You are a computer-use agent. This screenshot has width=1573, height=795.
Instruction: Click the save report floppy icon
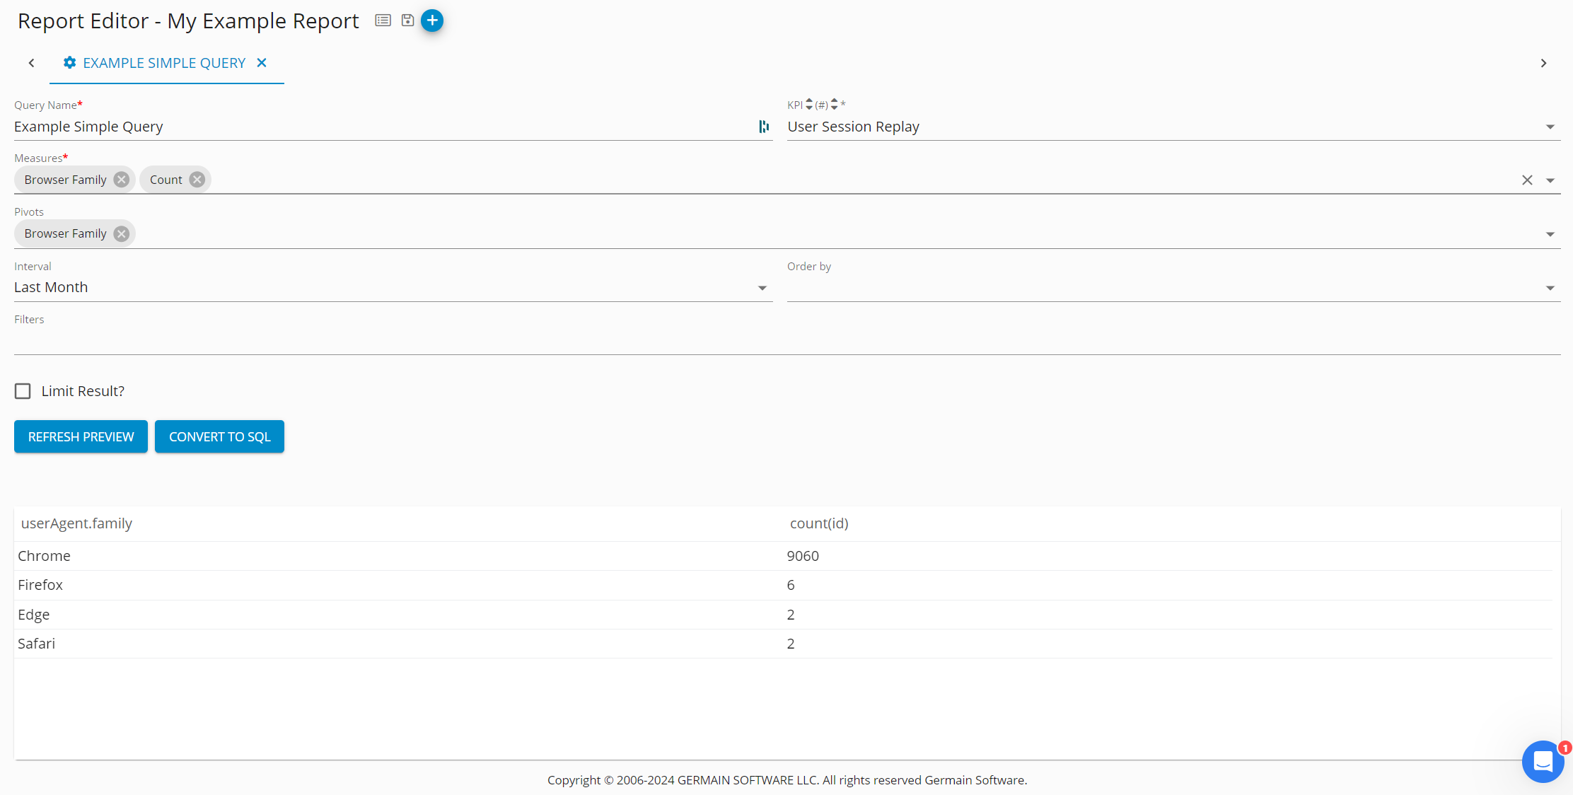(x=407, y=21)
